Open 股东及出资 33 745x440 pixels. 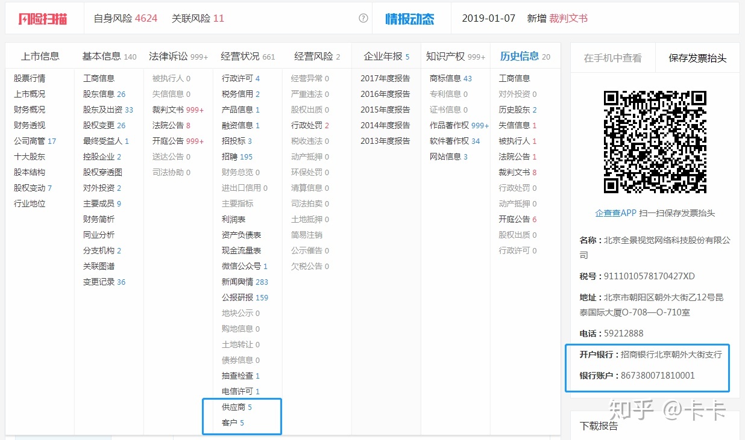(x=108, y=110)
